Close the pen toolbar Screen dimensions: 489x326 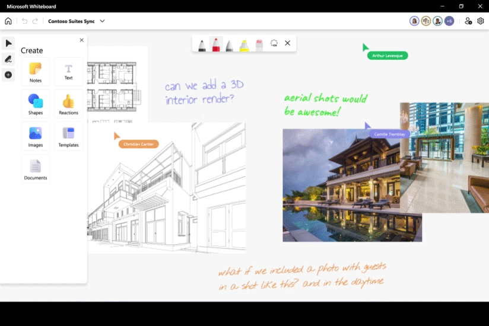click(x=288, y=43)
